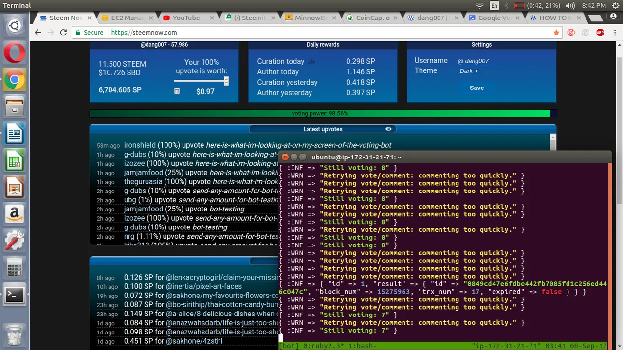The image size is (623, 350).
Task: Open System Settings from the launcher
Action: (x=15, y=240)
